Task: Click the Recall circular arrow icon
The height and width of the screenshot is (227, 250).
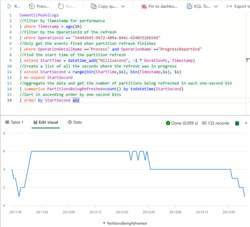Action: 61,6
